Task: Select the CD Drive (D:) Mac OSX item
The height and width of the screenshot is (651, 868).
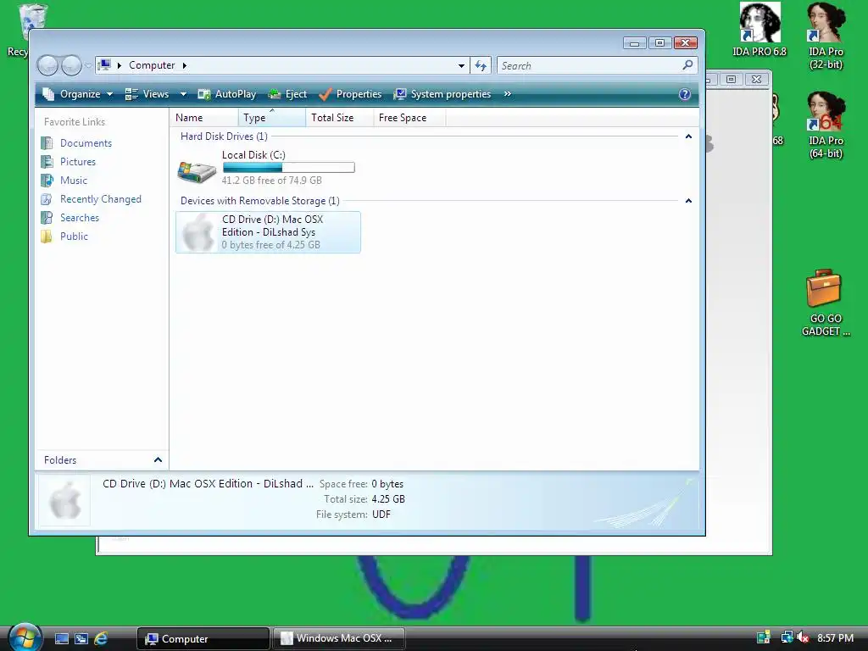Action: click(268, 232)
